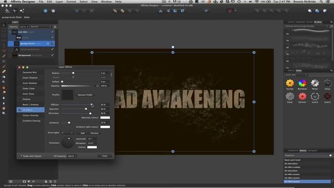Toggle visibility of the Background layer
334x188 pixels.
pos(52,55)
